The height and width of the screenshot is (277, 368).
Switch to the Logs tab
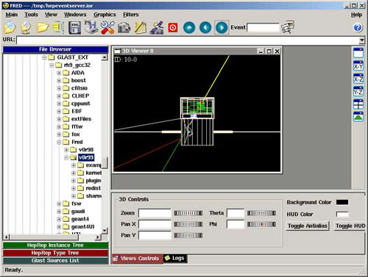point(175,258)
